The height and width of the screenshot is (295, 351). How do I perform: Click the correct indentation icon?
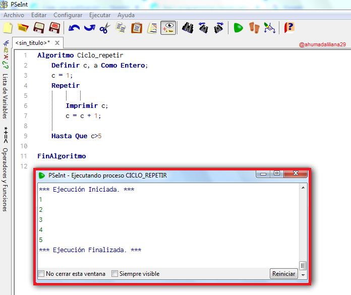click(x=152, y=28)
